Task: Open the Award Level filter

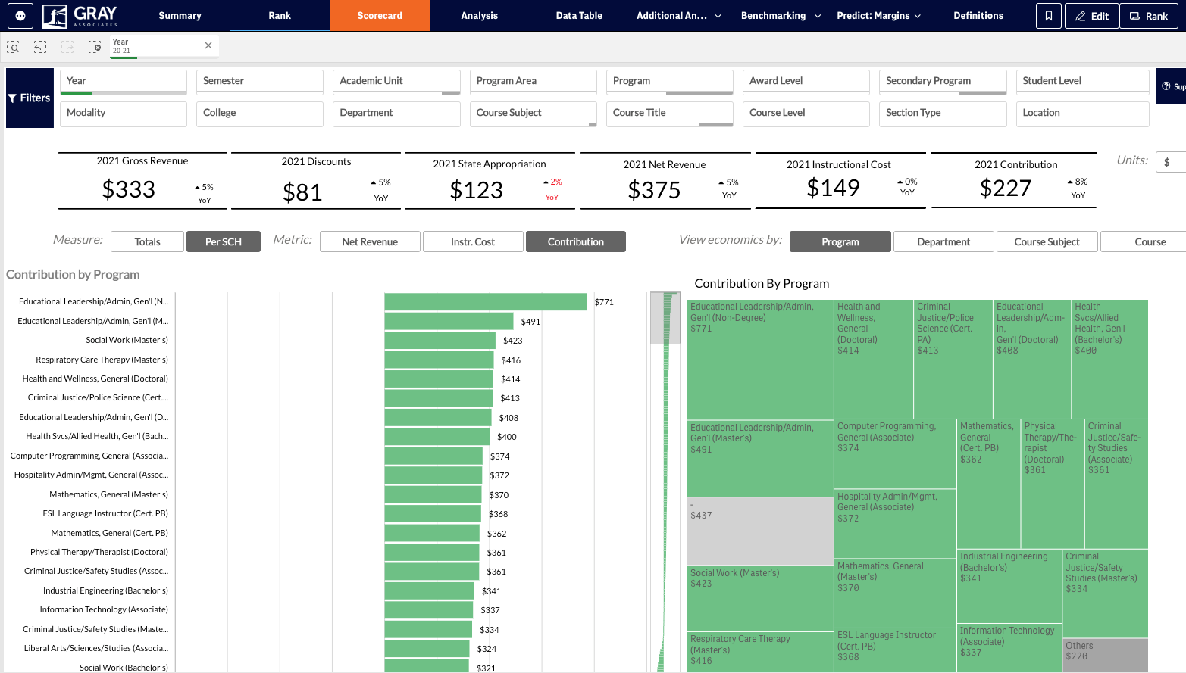Action: [806, 82]
